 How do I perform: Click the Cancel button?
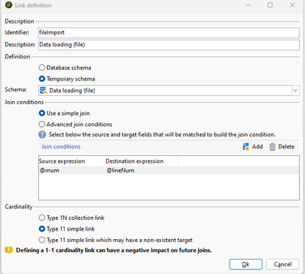[283, 264]
